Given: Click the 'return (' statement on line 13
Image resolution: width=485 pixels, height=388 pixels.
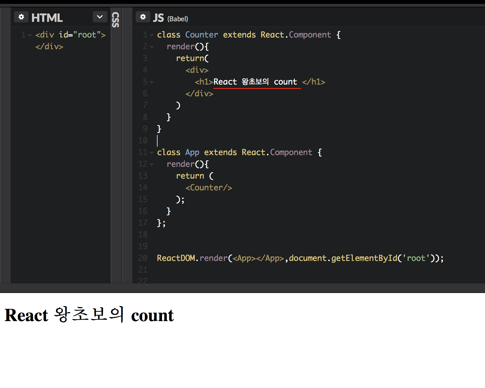Looking at the screenshot, I should (195, 176).
